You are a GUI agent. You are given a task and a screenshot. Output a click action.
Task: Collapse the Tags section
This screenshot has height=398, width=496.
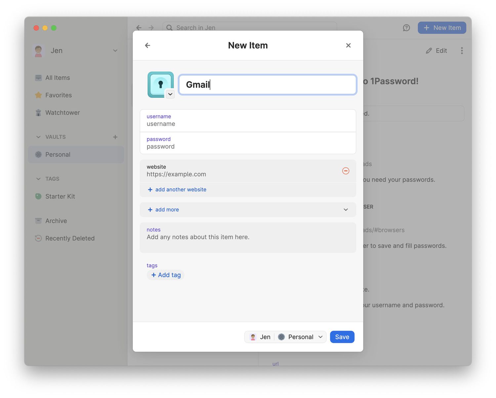click(38, 179)
